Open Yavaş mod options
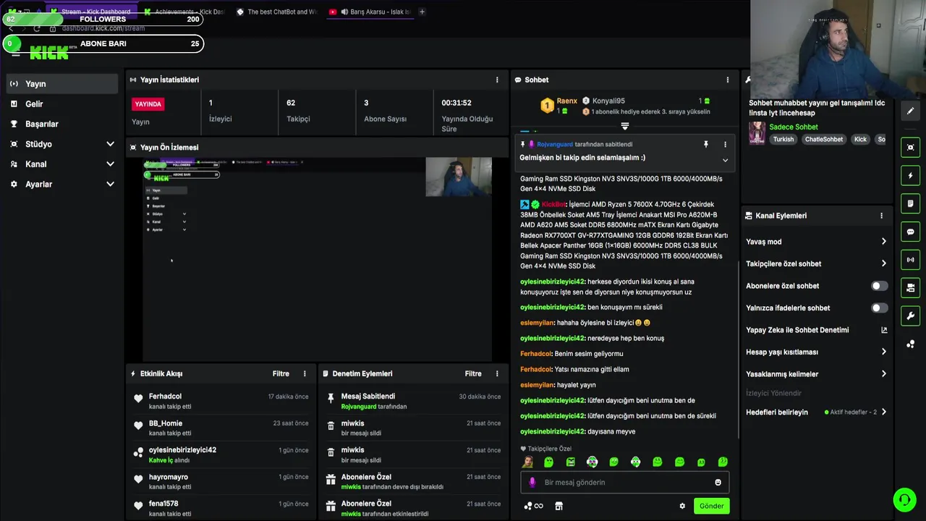Image resolution: width=926 pixels, height=521 pixels. coord(815,242)
